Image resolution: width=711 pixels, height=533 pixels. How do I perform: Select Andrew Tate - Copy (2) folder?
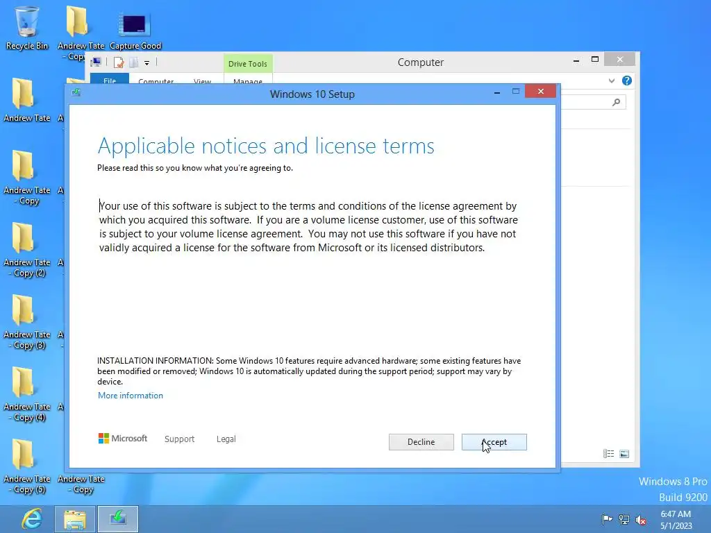pyautogui.click(x=27, y=250)
